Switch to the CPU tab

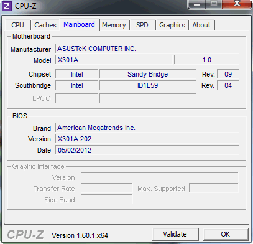tap(17, 25)
